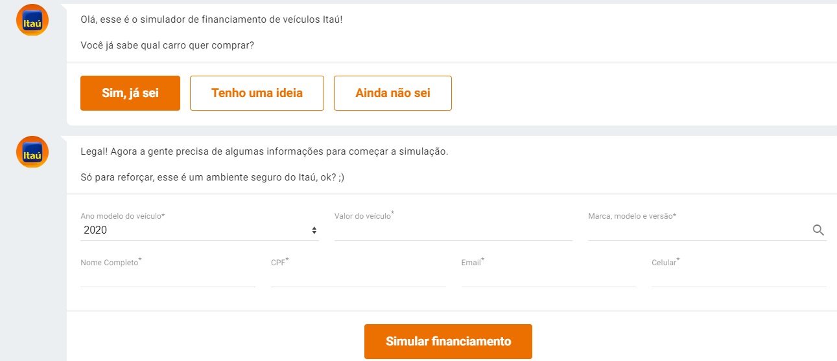This screenshot has height=361, width=837.
Task: Click into the "Marca, modelo e versão" field
Action: 697,231
